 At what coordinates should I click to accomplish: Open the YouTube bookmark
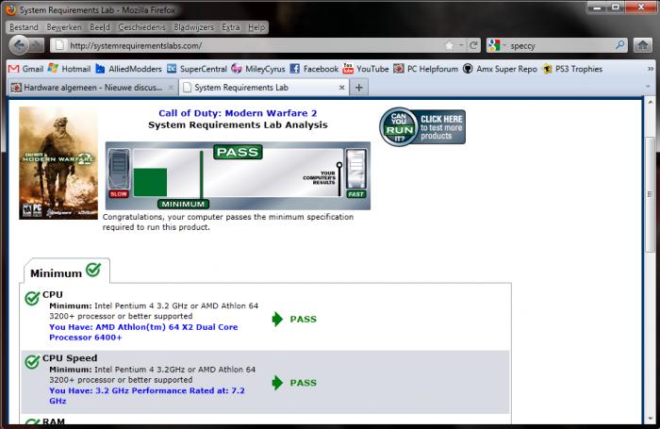click(366, 69)
